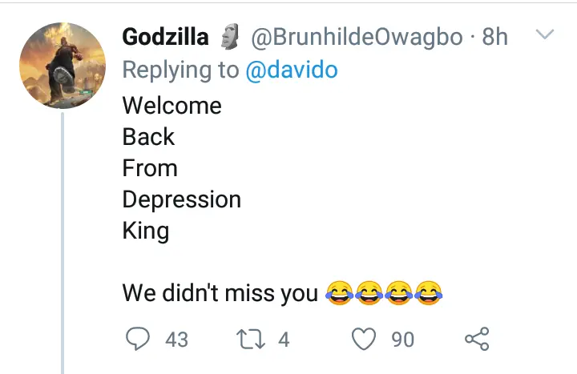Click the retweet count of 4
The image size is (577, 374).
[283, 340]
